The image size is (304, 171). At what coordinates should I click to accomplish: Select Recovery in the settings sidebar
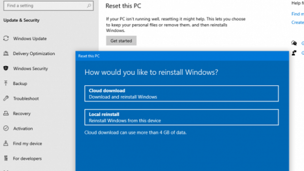pyautogui.click(x=22, y=113)
